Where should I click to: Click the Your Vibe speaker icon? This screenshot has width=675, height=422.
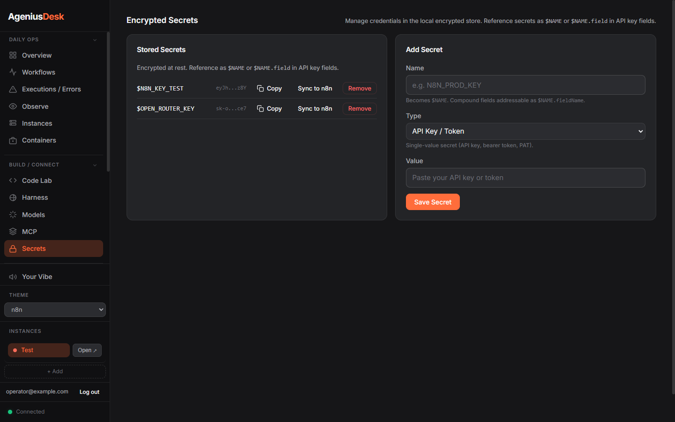click(x=13, y=277)
